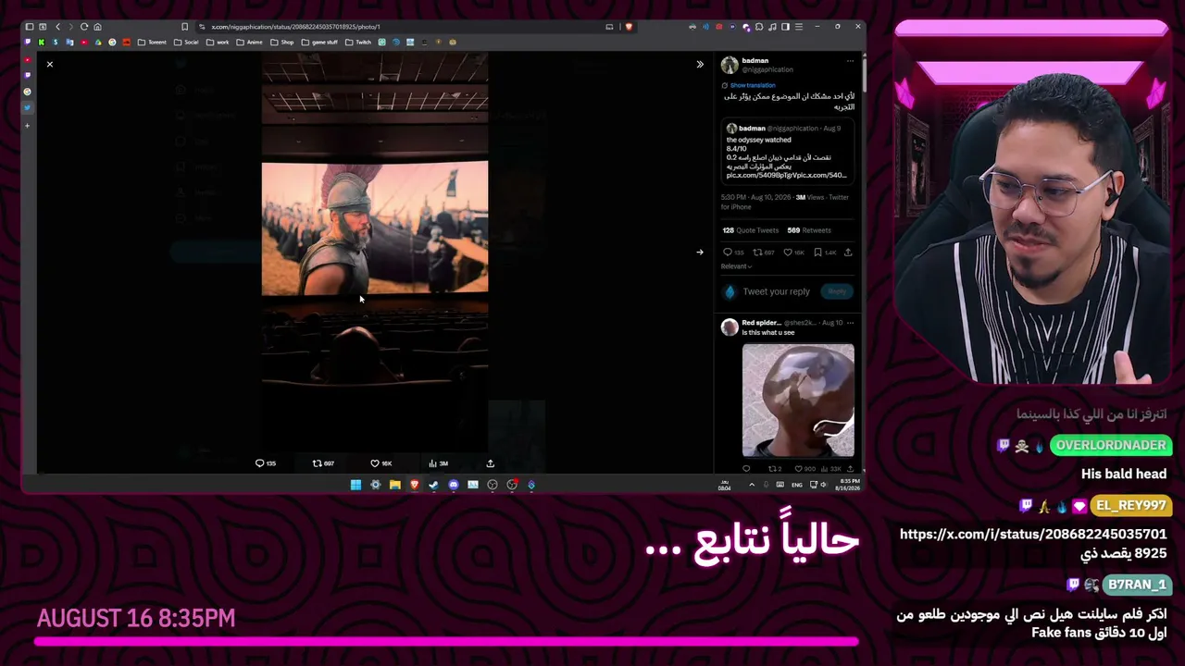Open the x.com status link in chat
The height and width of the screenshot is (666, 1185).
(1033, 544)
